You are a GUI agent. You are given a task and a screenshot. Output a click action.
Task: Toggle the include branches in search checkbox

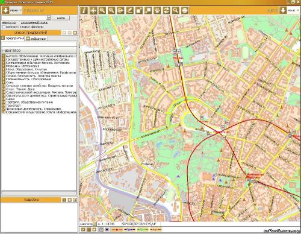click(x=4, y=27)
